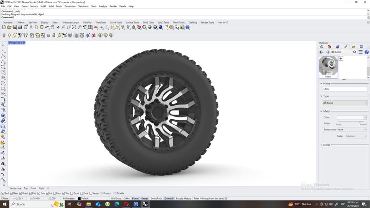
Task: Open the Analyze menu
Action: click(x=103, y=6)
